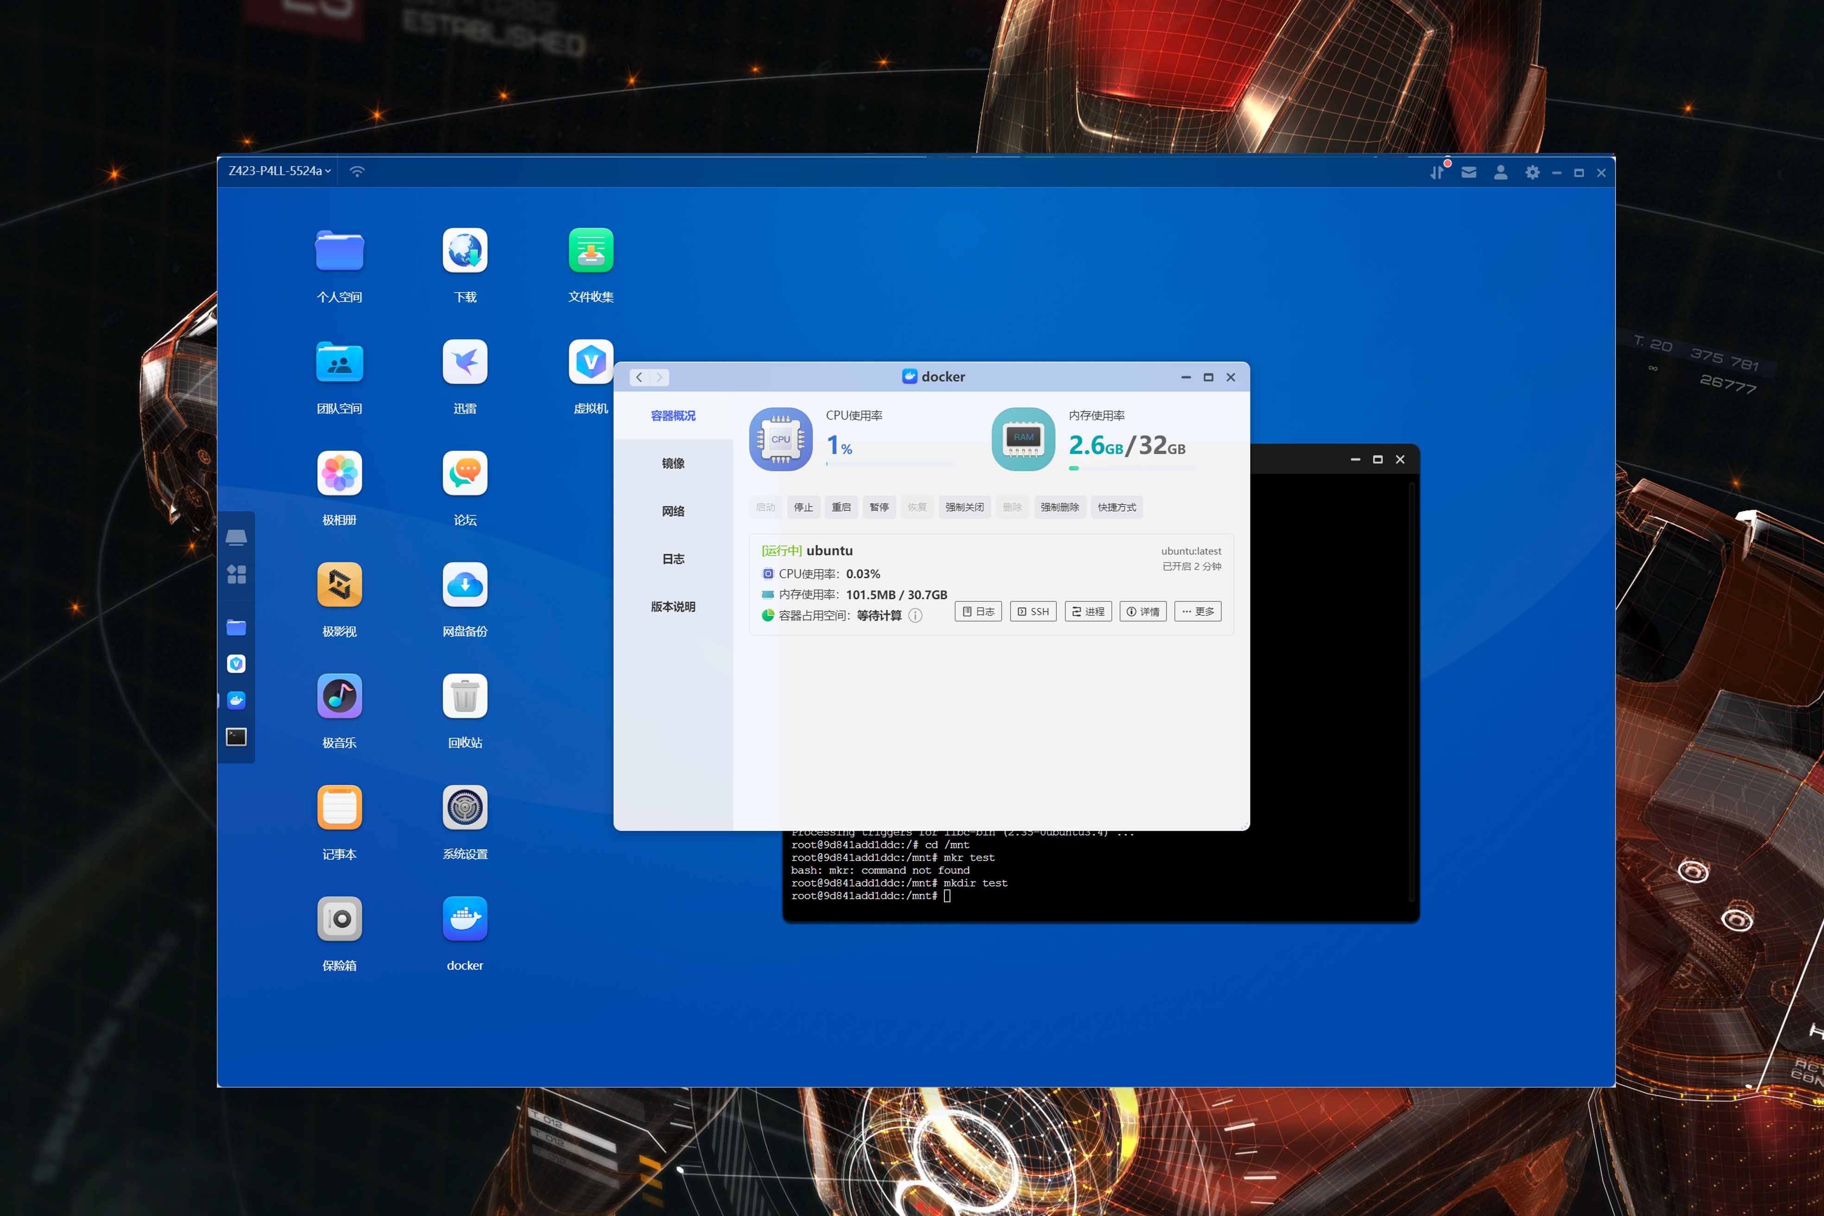Screen dimensions: 1824x1216
Task: Open the 记事本 notepad app
Action: click(339, 807)
